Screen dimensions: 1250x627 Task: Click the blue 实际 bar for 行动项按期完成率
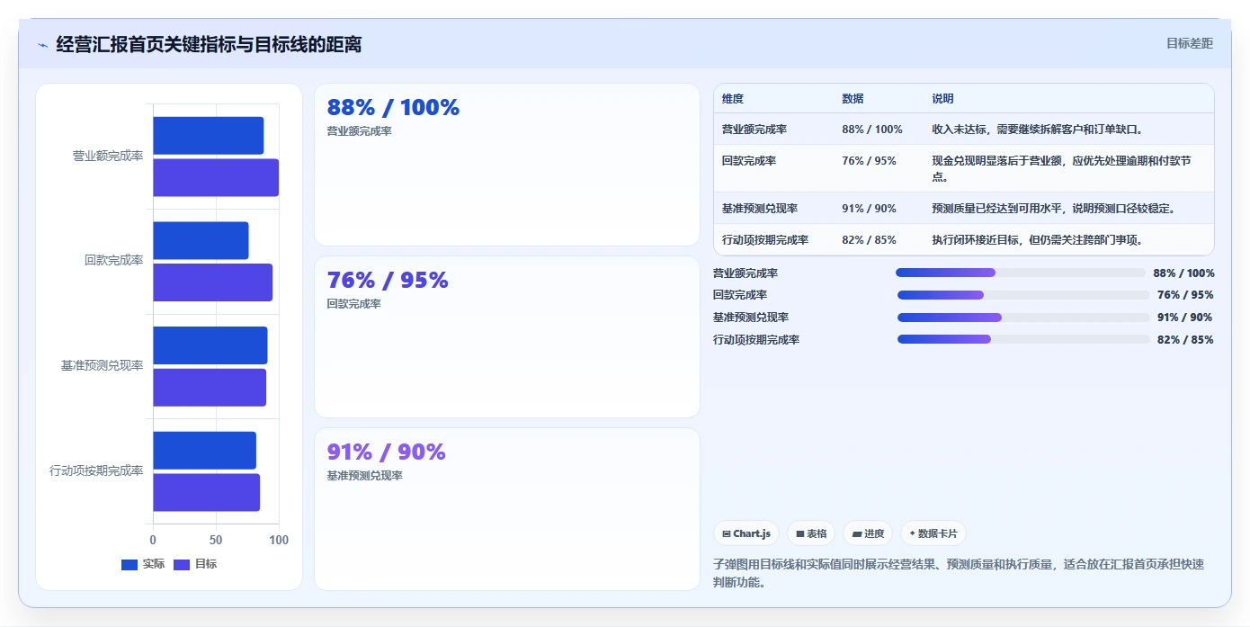click(x=204, y=450)
